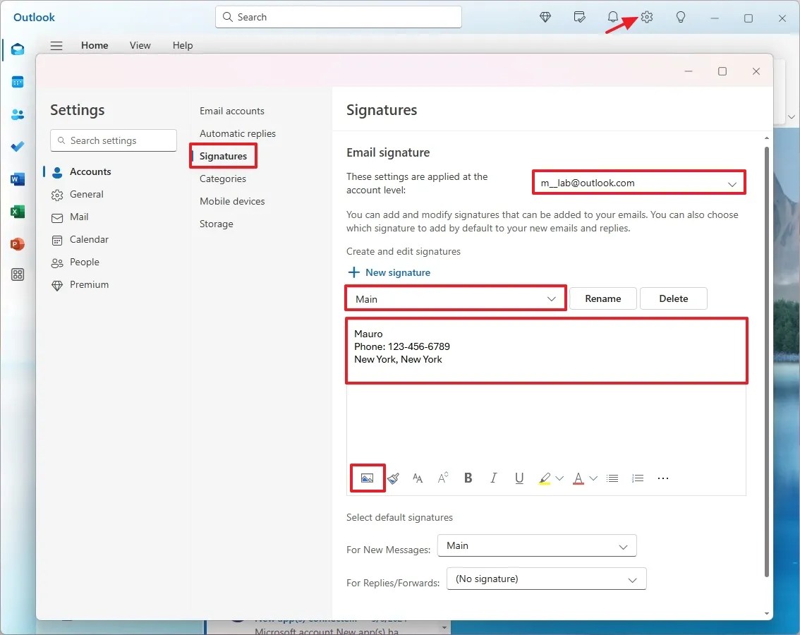Delete the selected signature
The image size is (800, 635).
coord(672,298)
